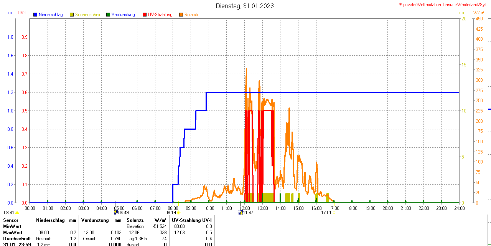
Task: Click the blue Niederschlag legend swatch
Action: pyautogui.click(x=35, y=15)
